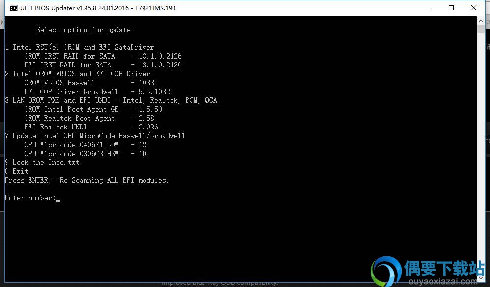This screenshot has width=490, height=287.
Task: Click the console icon in the title bar
Action: 13,8
